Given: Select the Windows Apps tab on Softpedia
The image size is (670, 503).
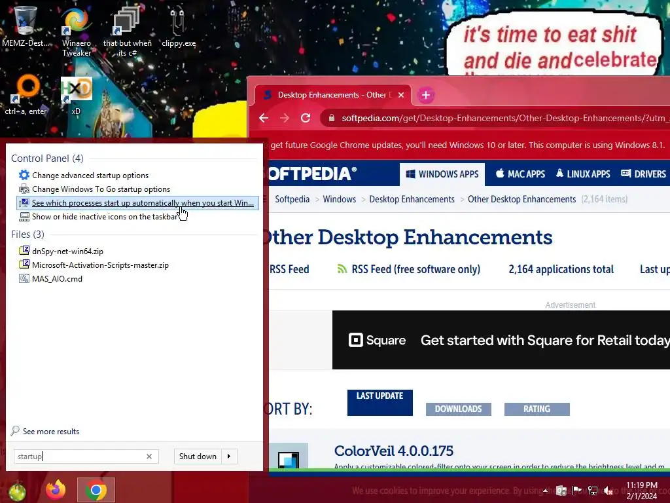Looking at the screenshot, I should (442, 174).
